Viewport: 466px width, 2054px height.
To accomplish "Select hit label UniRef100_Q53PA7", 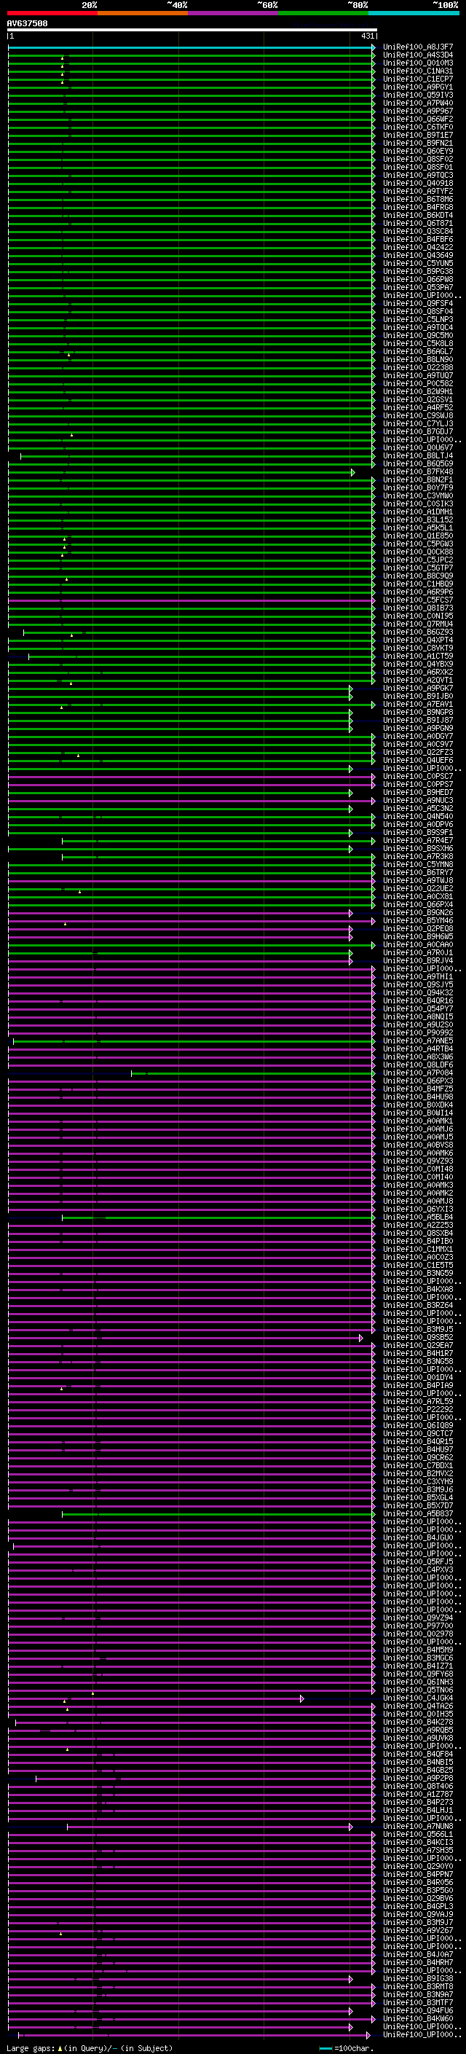I will coord(418,287).
